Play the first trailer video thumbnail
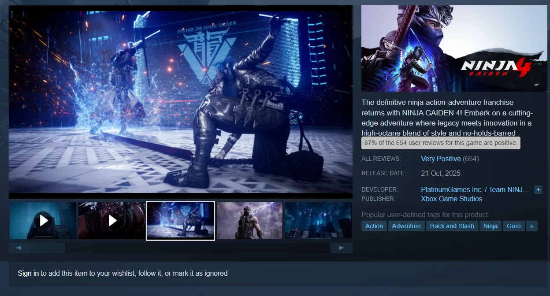This screenshot has width=550, height=296. (x=43, y=220)
